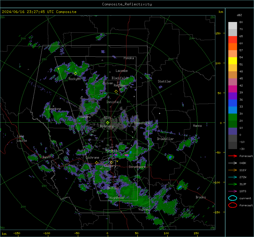The width and height of the screenshot is (254, 237).
Task: Click the yellow diamond marker below RedDeer
Action: coord(116,92)
